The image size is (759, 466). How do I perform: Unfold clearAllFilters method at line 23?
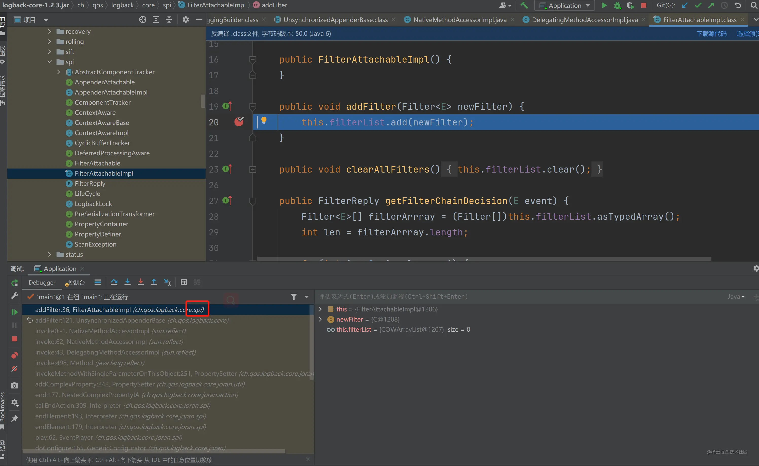[x=252, y=170]
